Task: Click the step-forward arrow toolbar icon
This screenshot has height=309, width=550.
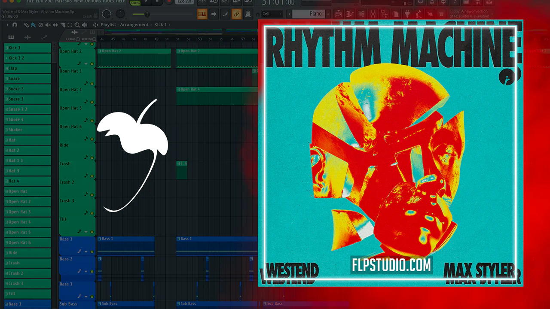Action: click(214, 14)
